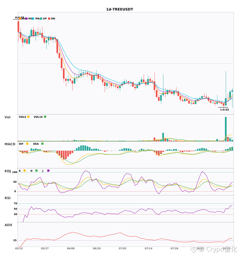The image size is (239, 256).
Task: Click the tallest teal volume spike bar
Action: pyautogui.click(x=226, y=129)
